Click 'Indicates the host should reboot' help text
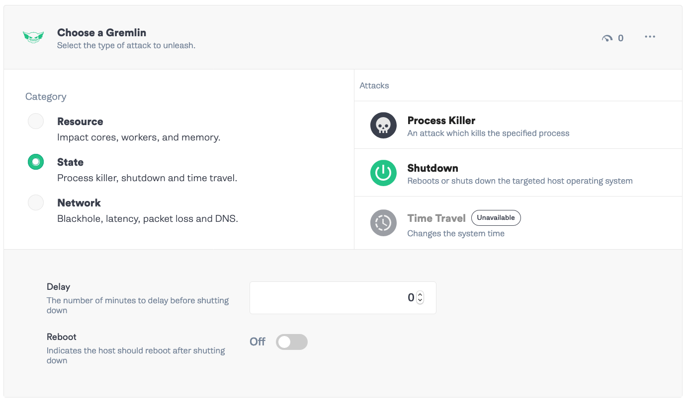Screen dimensions: 687x403 [x=136, y=355]
